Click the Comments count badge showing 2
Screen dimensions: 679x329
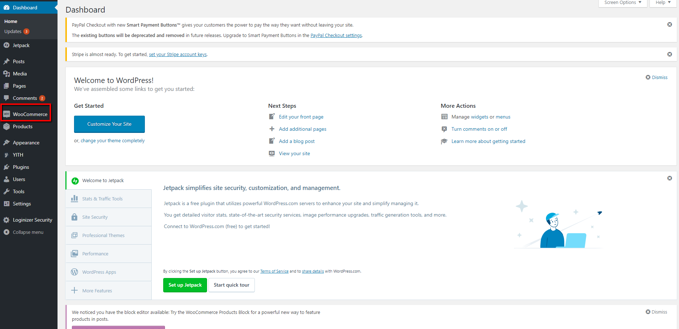42,98
